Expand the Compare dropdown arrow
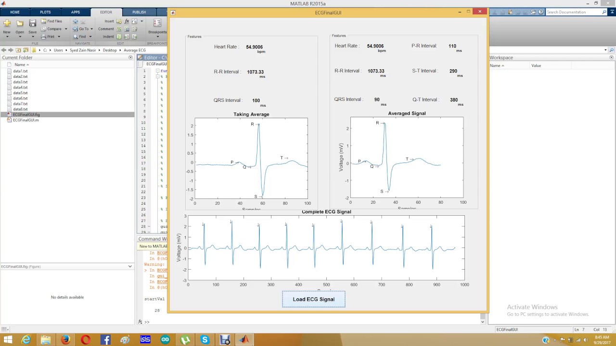Screen dimensions: 616x346 click(x=66, y=29)
